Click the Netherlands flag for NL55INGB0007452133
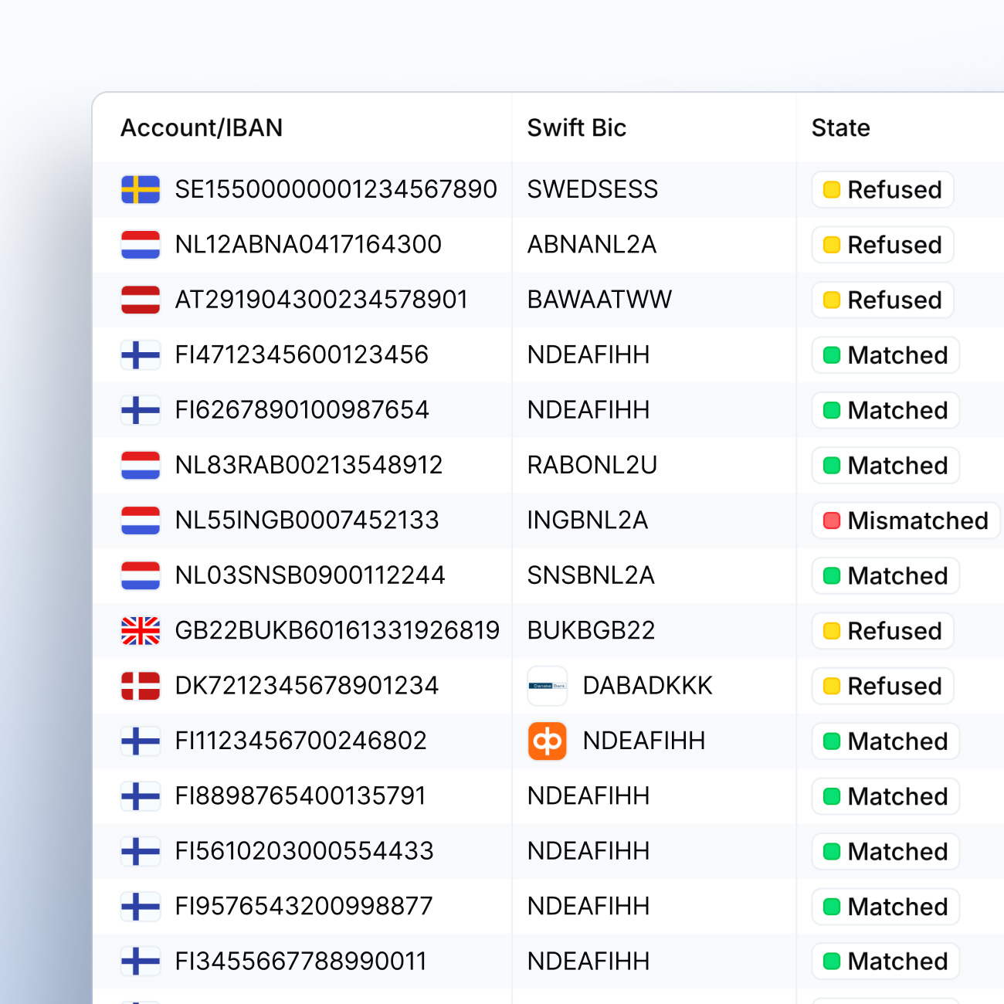This screenshot has height=1004, width=1004. (x=141, y=521)
